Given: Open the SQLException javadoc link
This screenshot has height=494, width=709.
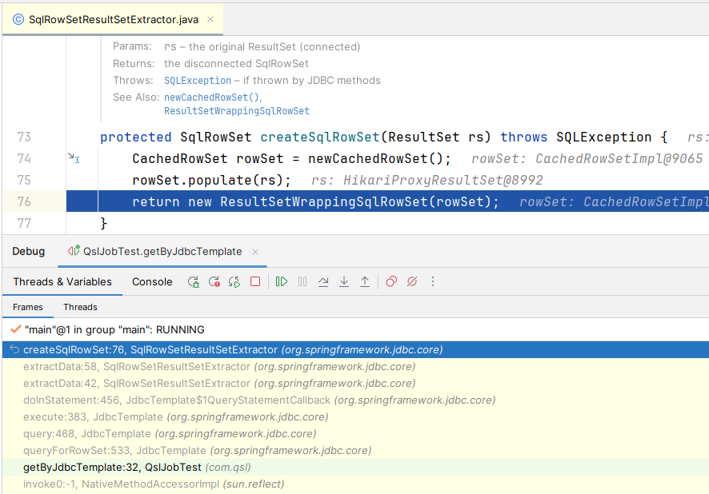Looking at the screenshot, I should [x=198, y=81].
